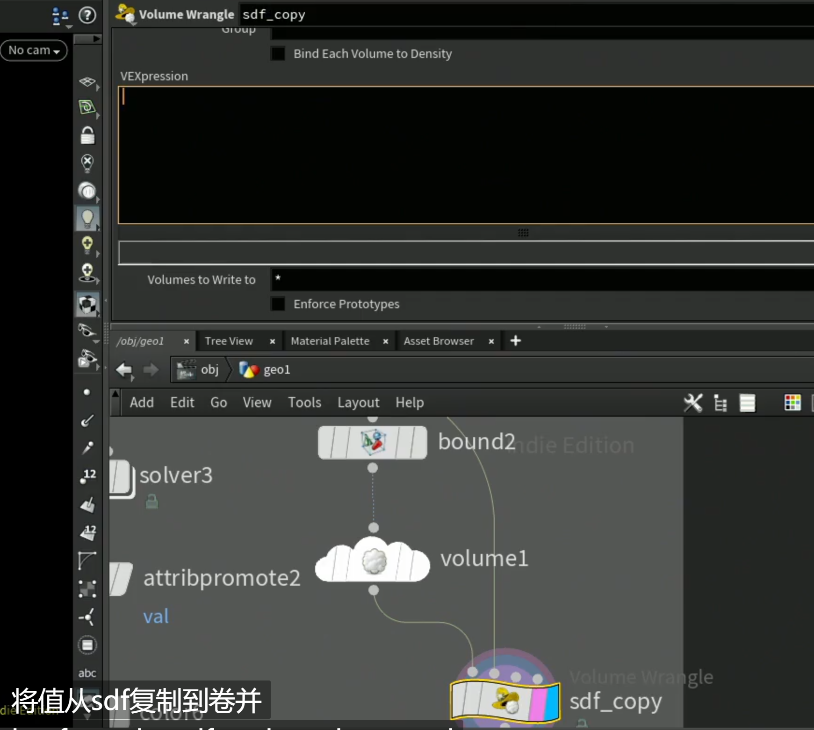Open the network tools wrench icon
The image size is (814, 730).
693,403
